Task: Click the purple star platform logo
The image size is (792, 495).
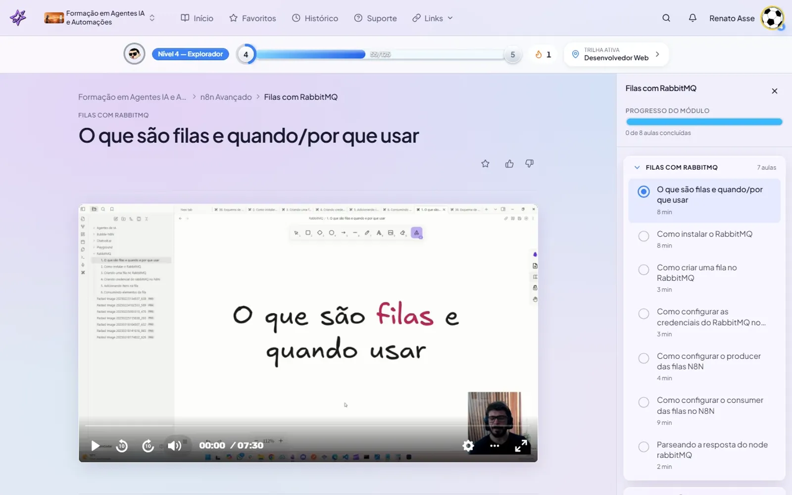Action: tap(18, 18)
